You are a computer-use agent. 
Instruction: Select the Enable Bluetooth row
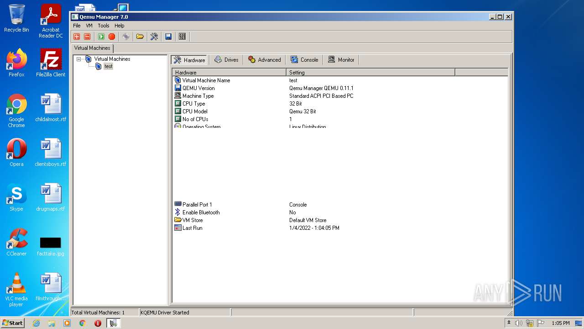click(x=340, y=212)
